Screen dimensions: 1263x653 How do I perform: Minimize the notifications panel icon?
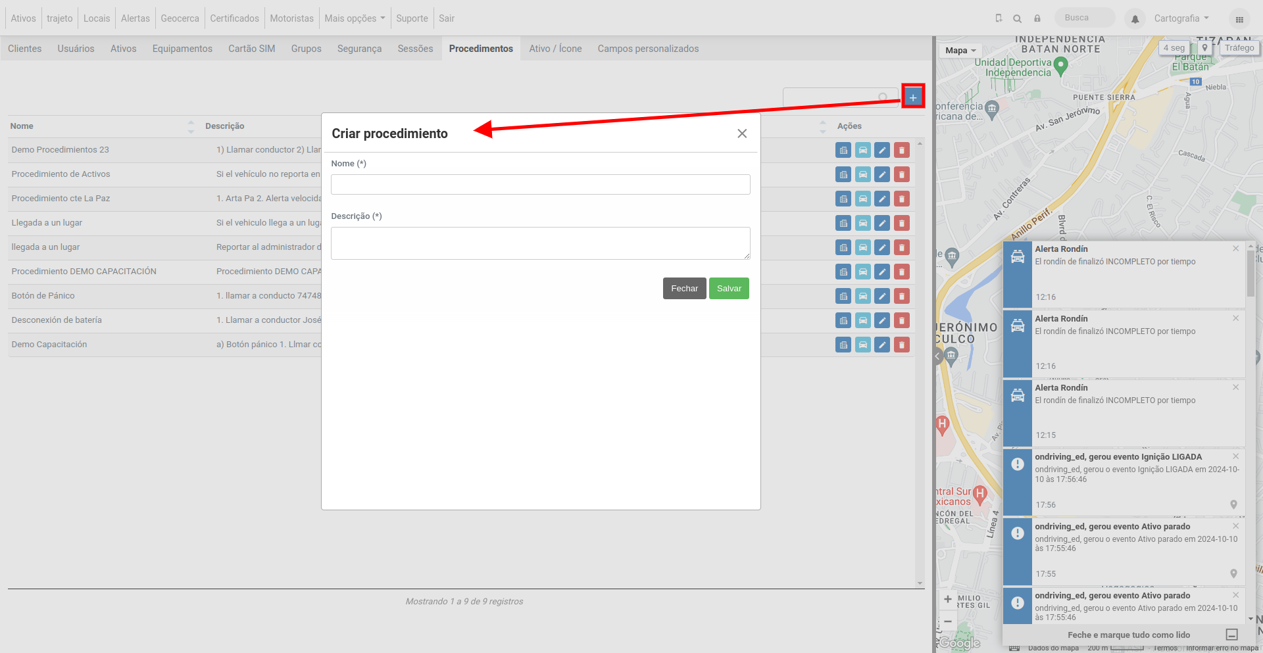(1232, 635)
